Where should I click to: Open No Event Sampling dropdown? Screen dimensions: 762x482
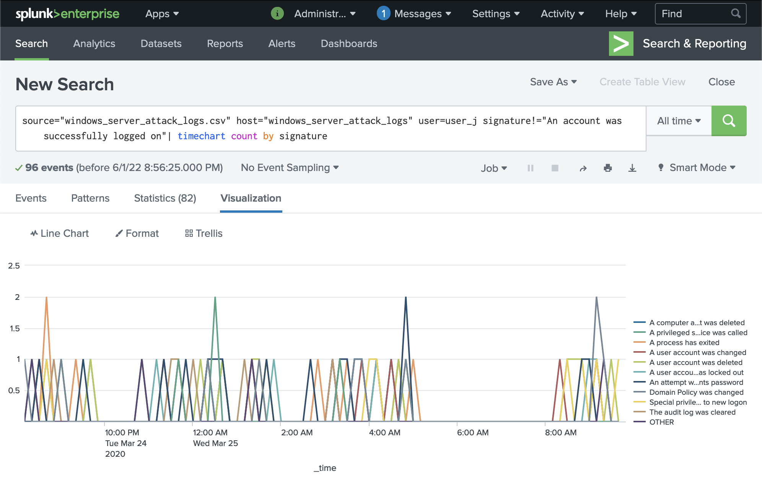pos(290,168)
